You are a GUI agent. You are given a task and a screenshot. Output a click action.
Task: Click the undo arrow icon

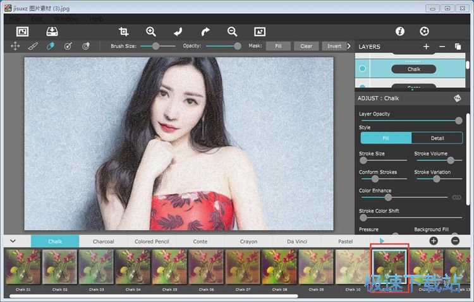[178, 31]
